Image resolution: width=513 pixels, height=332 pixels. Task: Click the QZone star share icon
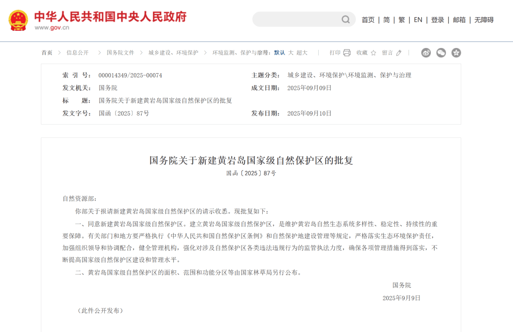point(456,53)
